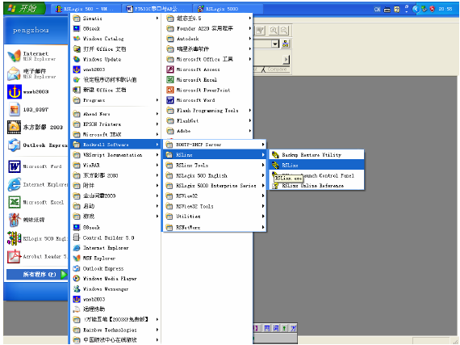
Task: Click the zoom in toolbar icon
Action: click(274, 30)
